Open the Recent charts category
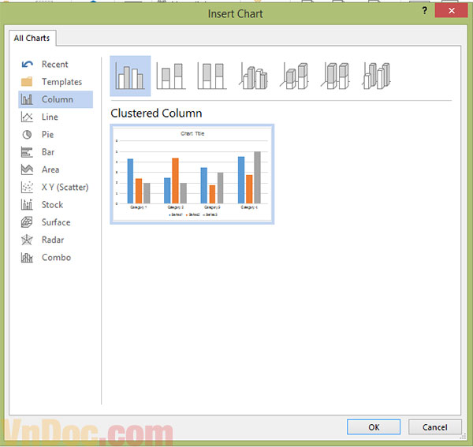The width and height of the screenshot is (473, 447). [54, 65]
